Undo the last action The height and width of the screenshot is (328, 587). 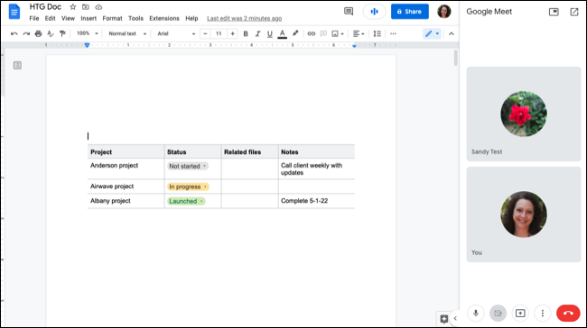[14, 33]
